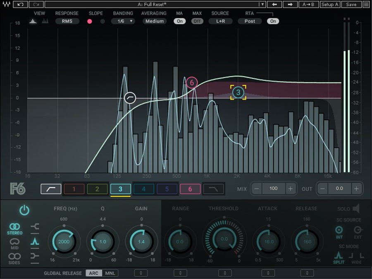Select band 6 tab
This screenshot has height=279, width=372.
click(190, 189)
